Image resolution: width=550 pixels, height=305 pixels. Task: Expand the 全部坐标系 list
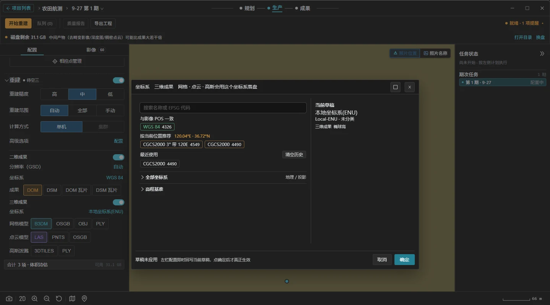pyautogui.click(x=223, y=178)
